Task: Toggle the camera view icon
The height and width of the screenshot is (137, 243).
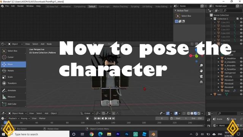Action: click(x=201, y=76)
